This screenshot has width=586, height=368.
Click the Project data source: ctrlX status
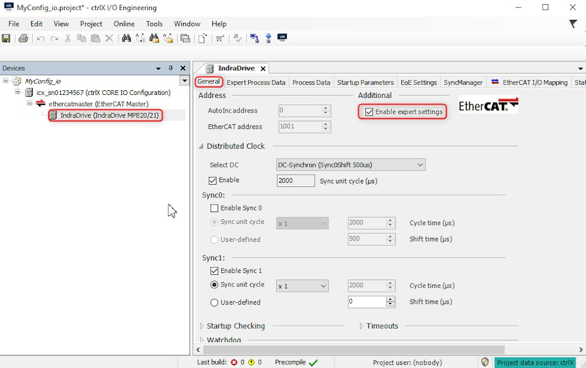535,362
